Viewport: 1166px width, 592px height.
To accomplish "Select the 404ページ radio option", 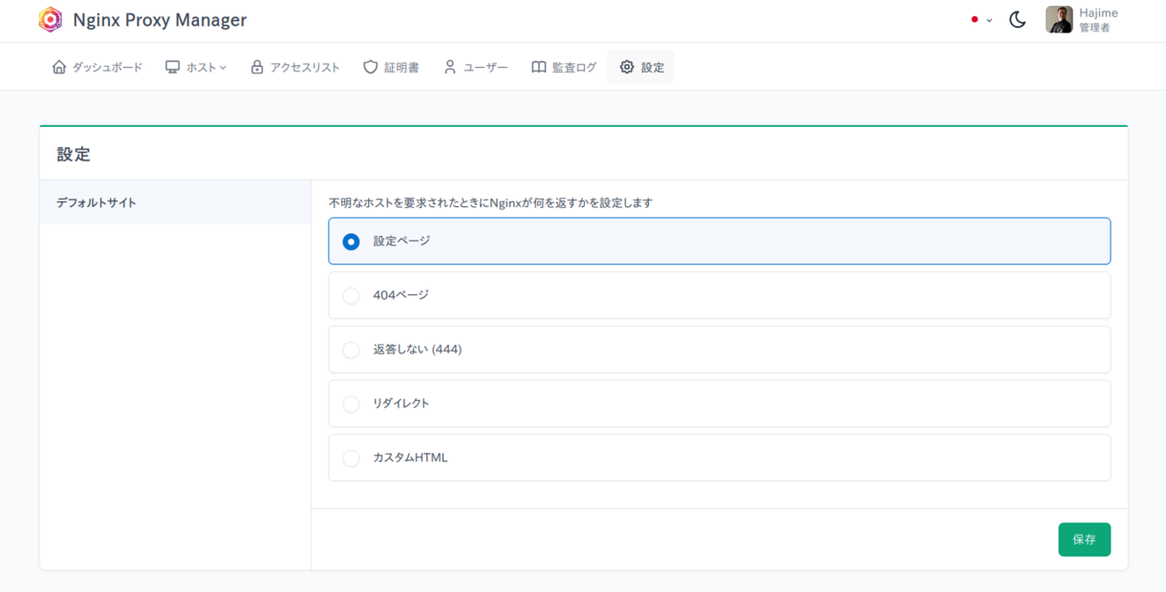I will tap(351, 296).
